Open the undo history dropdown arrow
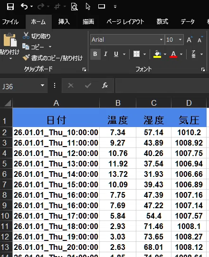The height and width of the screenshot is (257, 209). [x=31, y=7]
